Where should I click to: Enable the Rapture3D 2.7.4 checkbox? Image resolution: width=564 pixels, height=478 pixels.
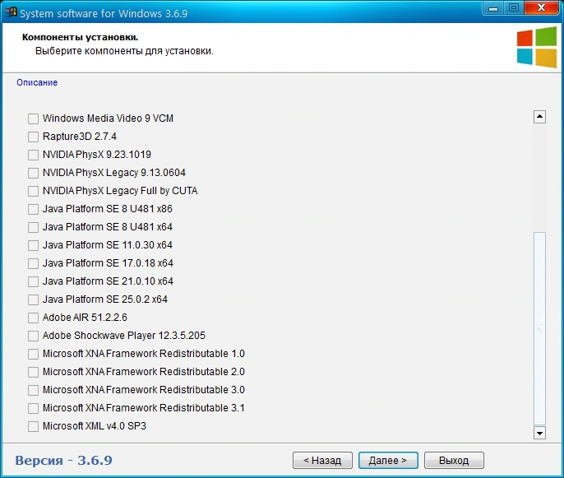pyautogui.click(x=33, y=137)
